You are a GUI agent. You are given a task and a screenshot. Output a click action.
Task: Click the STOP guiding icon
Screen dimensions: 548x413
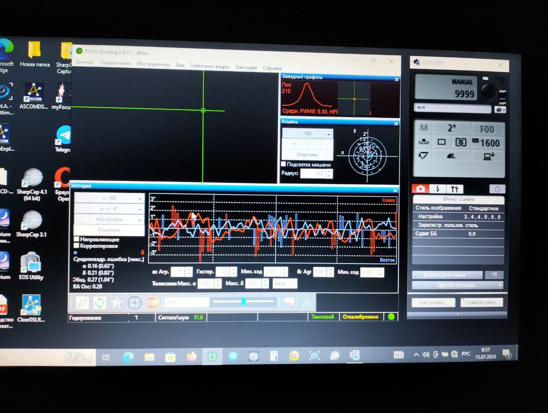tap(152, 303)
